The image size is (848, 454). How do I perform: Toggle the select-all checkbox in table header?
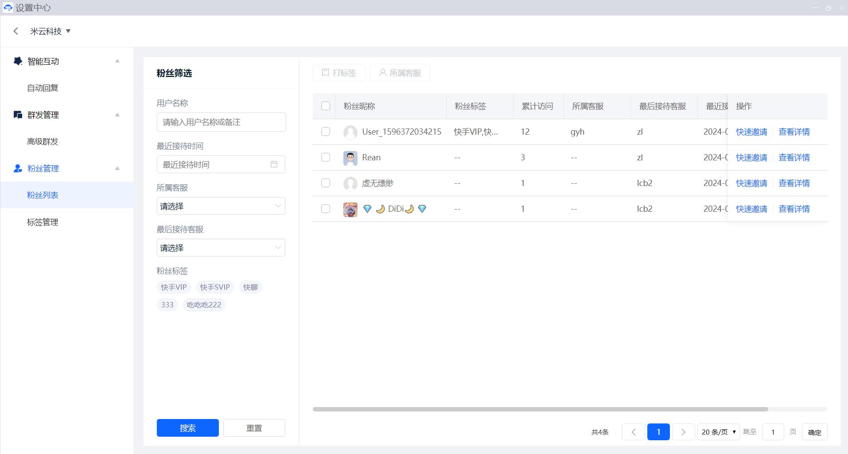[x=326, y=106]
